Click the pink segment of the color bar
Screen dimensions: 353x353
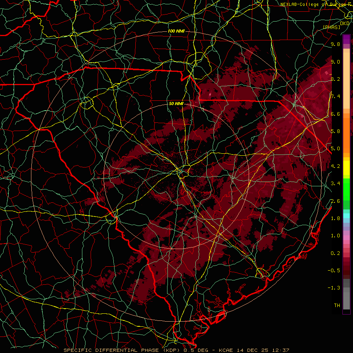[346, 238]
